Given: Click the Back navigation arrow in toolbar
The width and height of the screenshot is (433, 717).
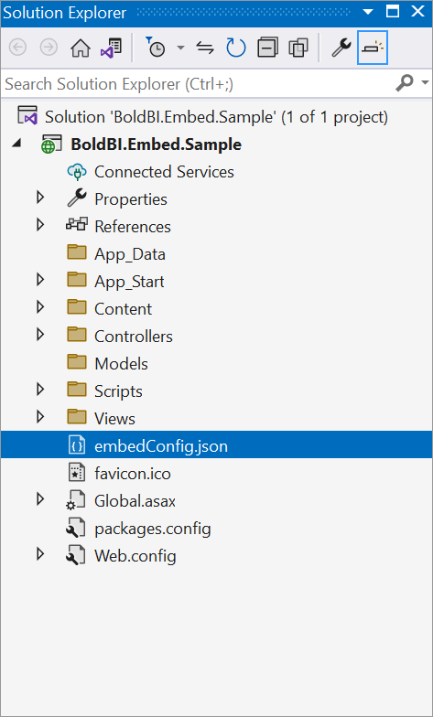Looking at the screenshot, I should click(18, 48).
